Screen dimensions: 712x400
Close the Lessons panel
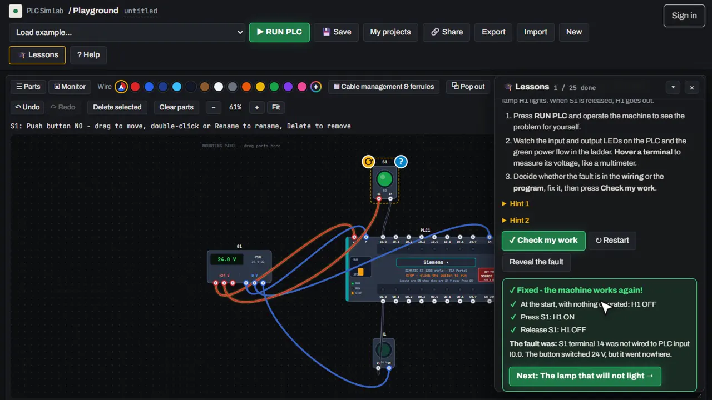pyautogui.click(x=692, y=87)
